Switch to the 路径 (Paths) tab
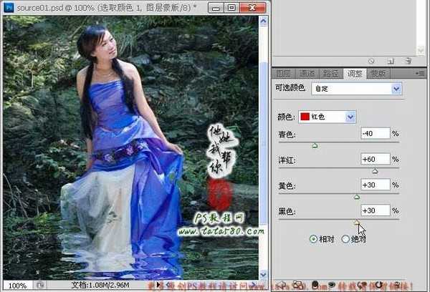430x292 pixels. 330,73
